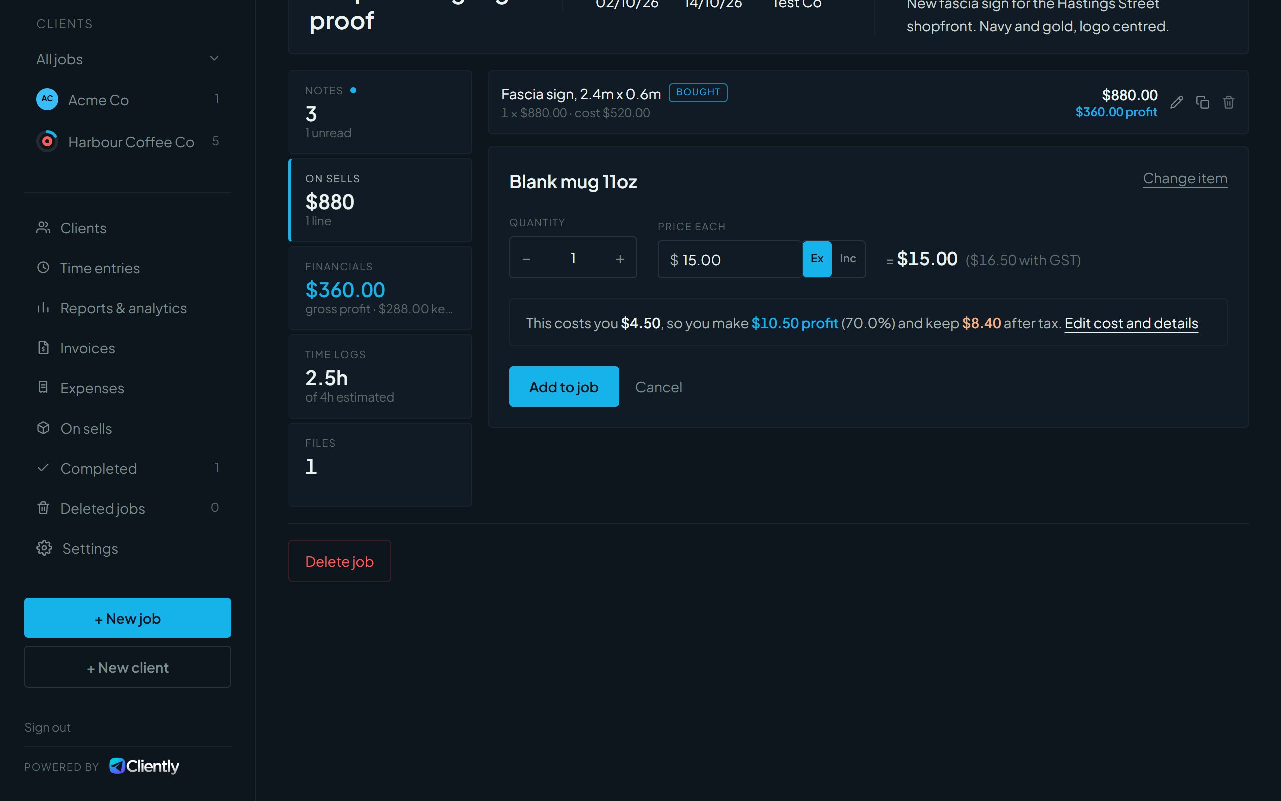Click the Invoices document icon
The image size is (1281, 801).
click(x=43, y=348)
